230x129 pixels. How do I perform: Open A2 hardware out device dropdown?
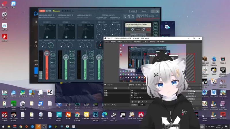pyautogui.click(x=129, y=16)
